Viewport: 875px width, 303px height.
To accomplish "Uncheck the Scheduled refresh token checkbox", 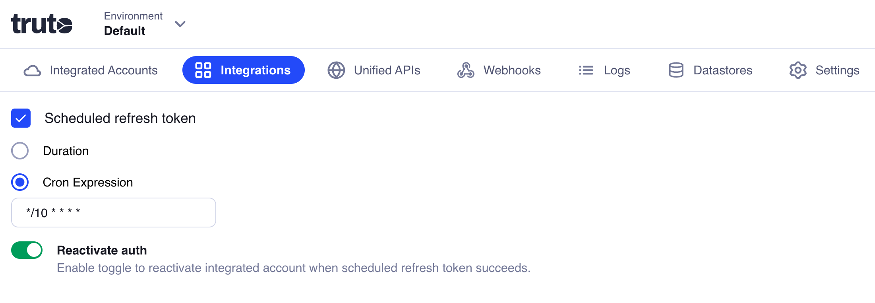I will tap(21, 118).
